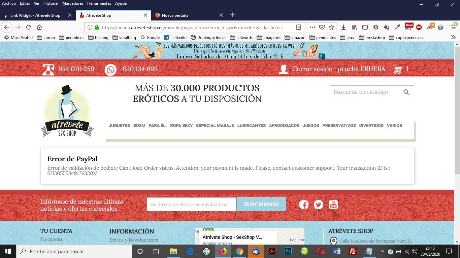This screenshot has width=460, height=258.
Task: Open the Firefox hamburger menu
Action: (x=454, y=27)
